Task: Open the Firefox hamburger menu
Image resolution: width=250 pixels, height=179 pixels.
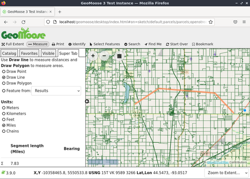Action: 244,22
